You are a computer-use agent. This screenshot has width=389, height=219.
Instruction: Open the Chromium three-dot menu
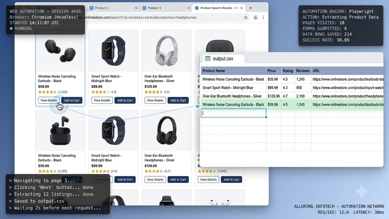263,17
